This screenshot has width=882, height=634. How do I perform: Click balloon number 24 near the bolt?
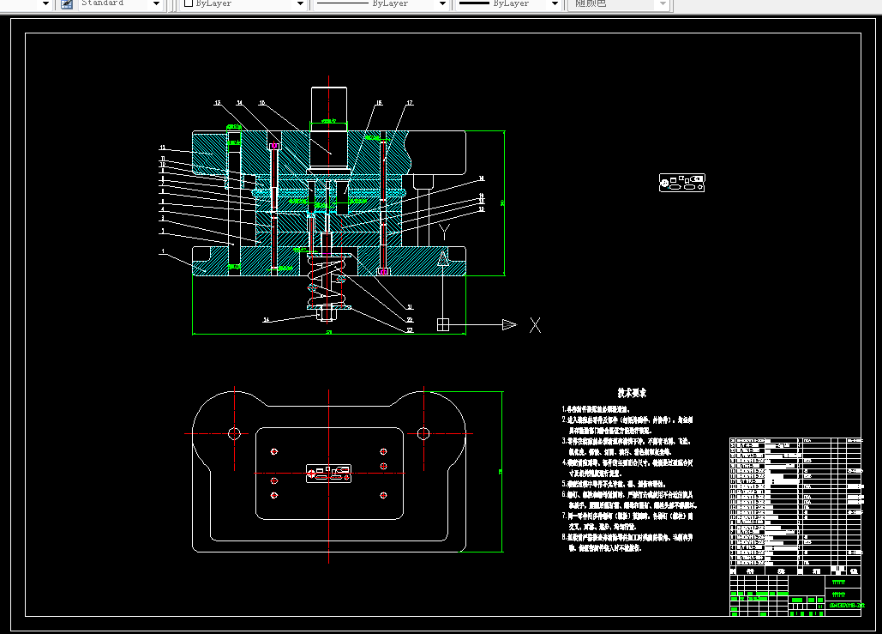[x=266, y=320]
